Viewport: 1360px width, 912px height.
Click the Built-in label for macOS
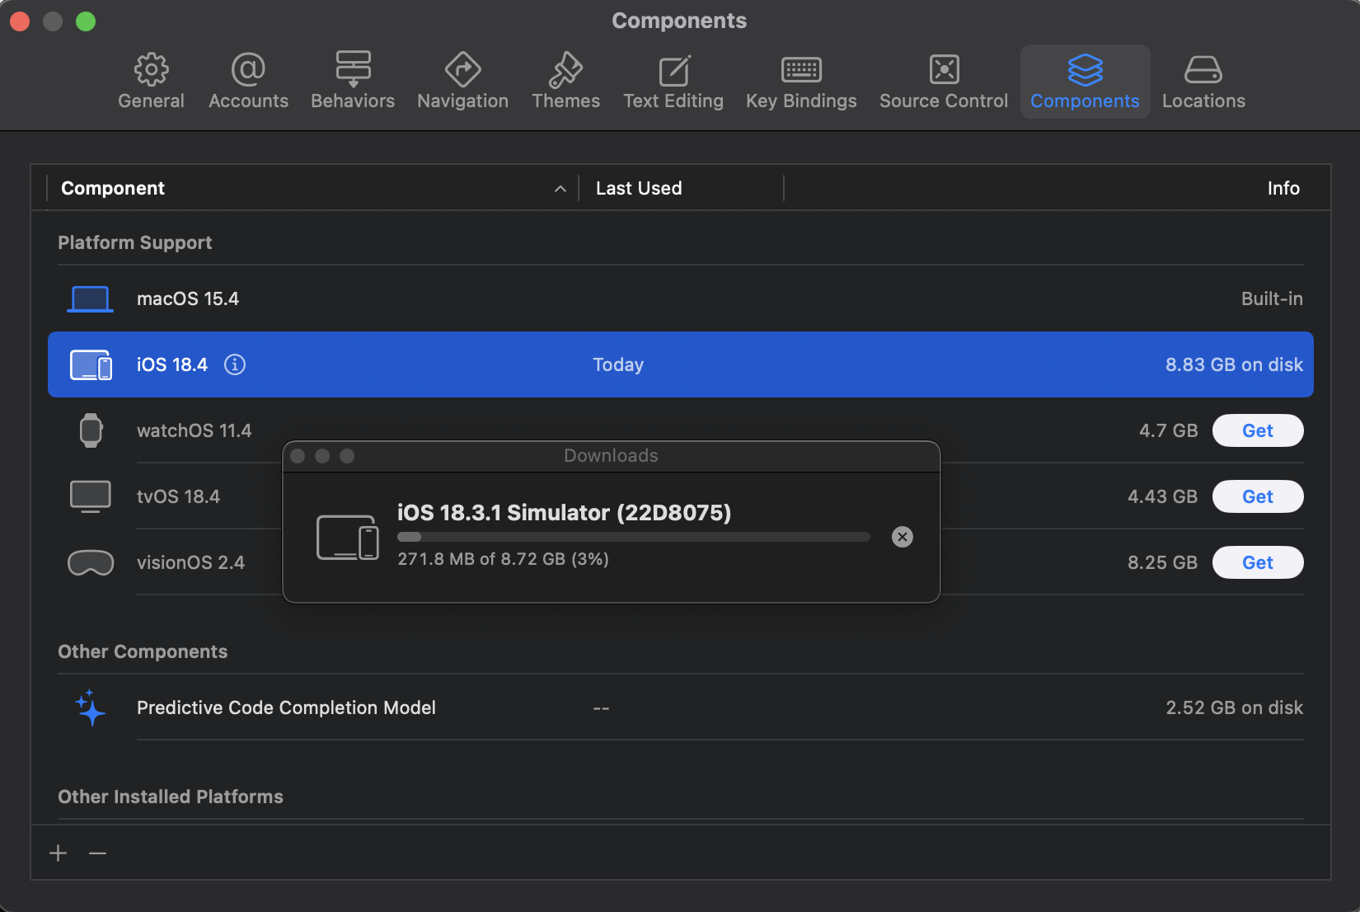click(x=1272, y=299)
